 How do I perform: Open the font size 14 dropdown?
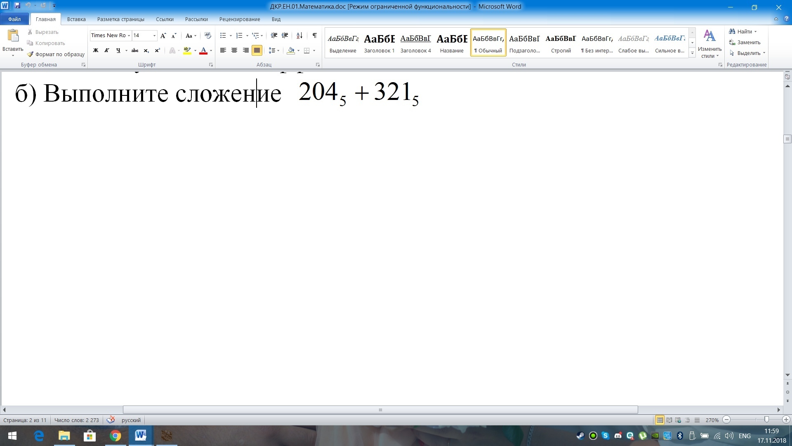click(x=154, y=36)
